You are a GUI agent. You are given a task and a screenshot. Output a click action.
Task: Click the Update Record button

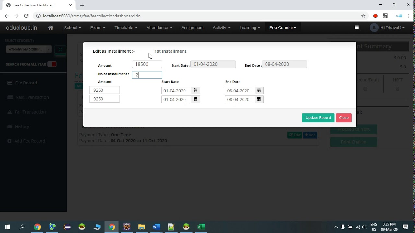click(x=318, y=117)
